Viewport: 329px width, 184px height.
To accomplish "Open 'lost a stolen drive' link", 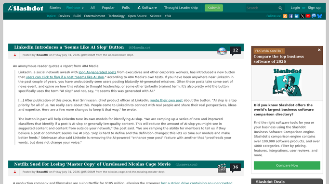I will 197,183.
